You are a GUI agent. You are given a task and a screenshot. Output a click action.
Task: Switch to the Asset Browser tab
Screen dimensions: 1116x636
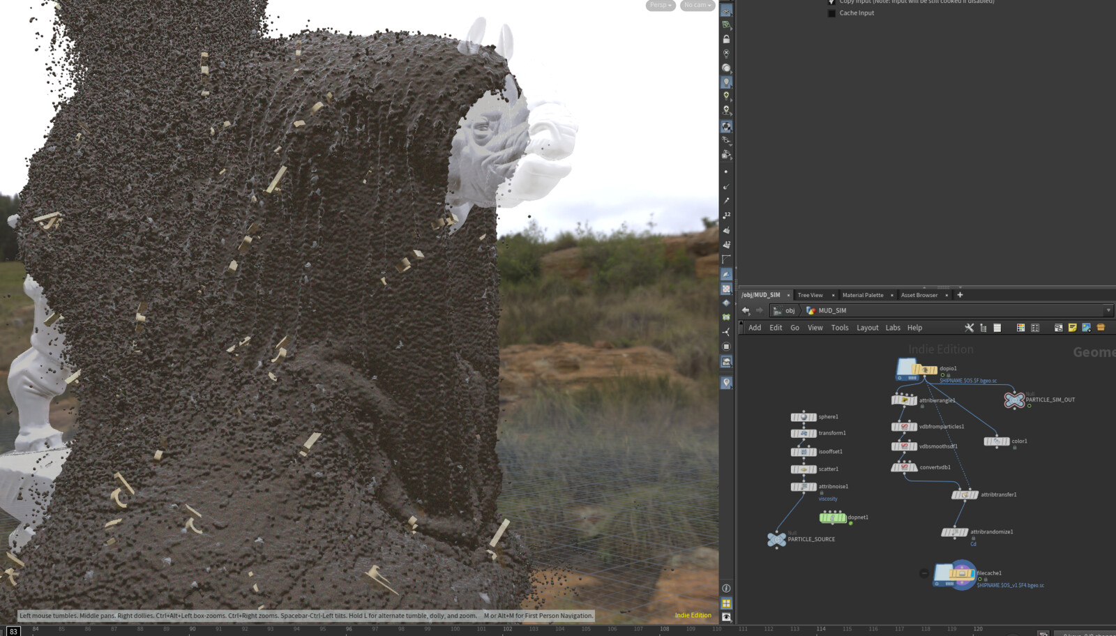(919, 295)
